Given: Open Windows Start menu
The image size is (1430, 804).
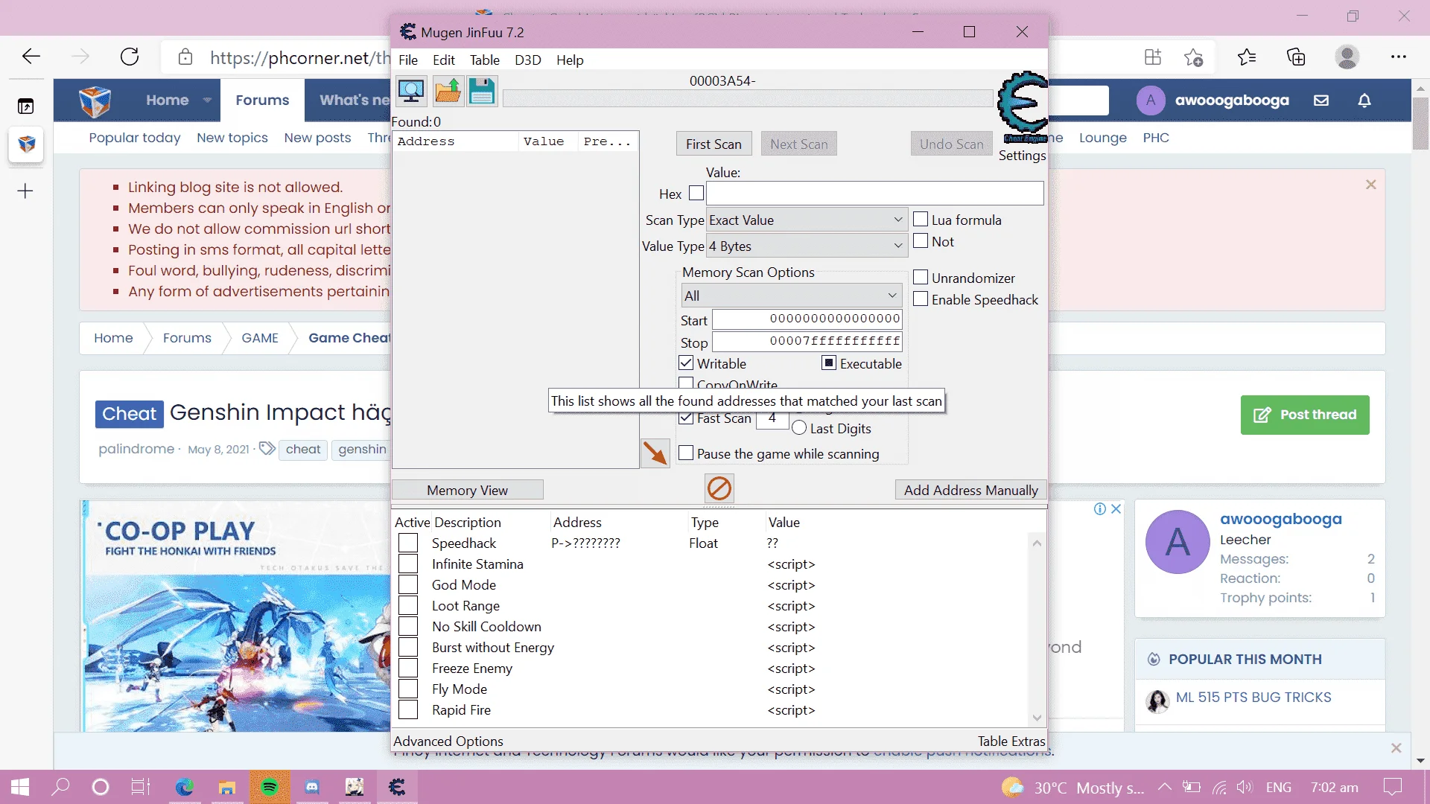Looking at the screenshot, I should (20, 787).
